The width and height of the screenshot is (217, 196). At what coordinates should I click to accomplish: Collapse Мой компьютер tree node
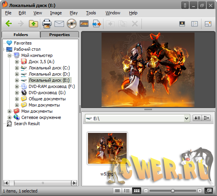coord(9,56)
